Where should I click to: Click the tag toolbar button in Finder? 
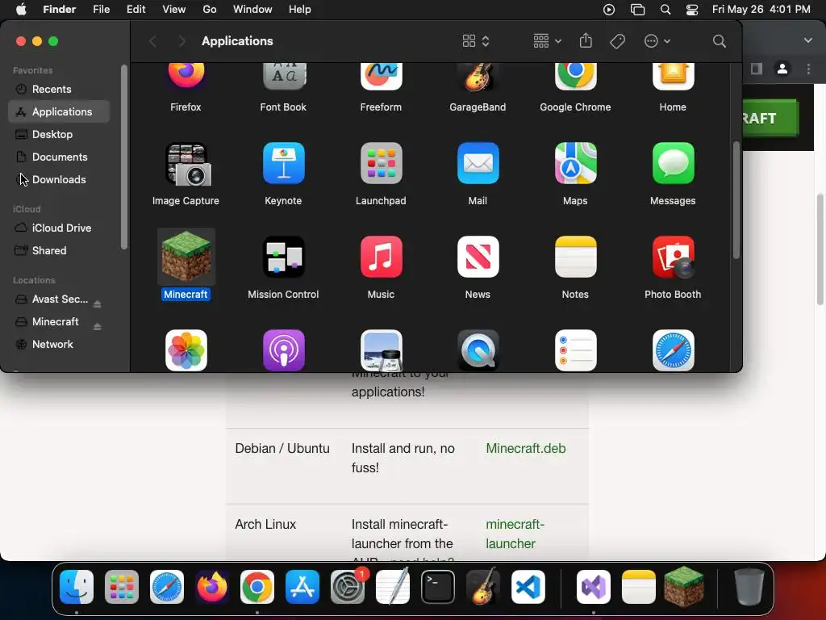pos(617,41)
